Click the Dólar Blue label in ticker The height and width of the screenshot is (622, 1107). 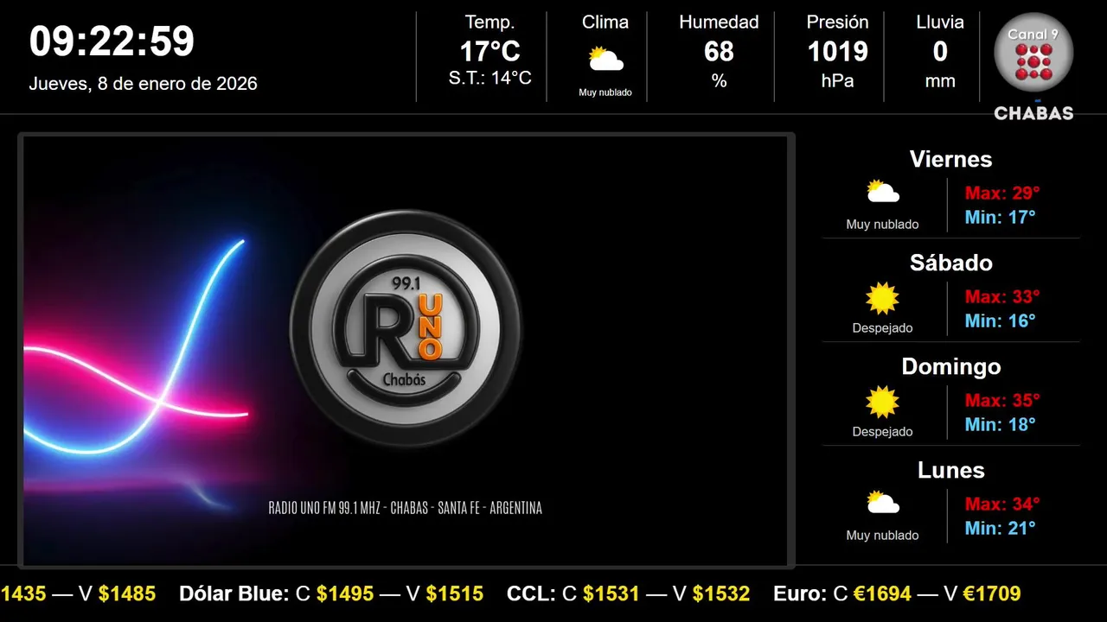click(234, 593)
